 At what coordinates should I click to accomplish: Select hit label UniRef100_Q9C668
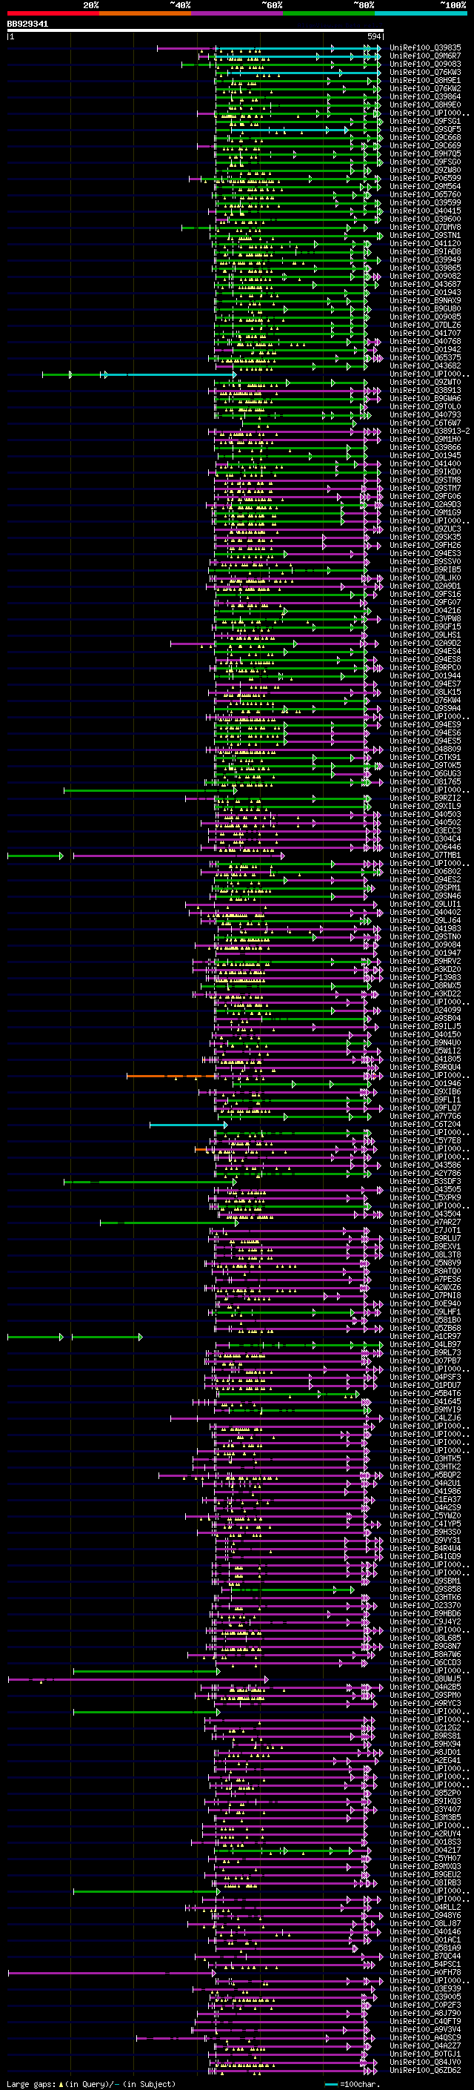pyautogui.click(x=425, y=138)
